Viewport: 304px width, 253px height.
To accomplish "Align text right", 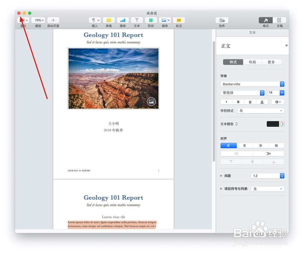I will [261, 146].
